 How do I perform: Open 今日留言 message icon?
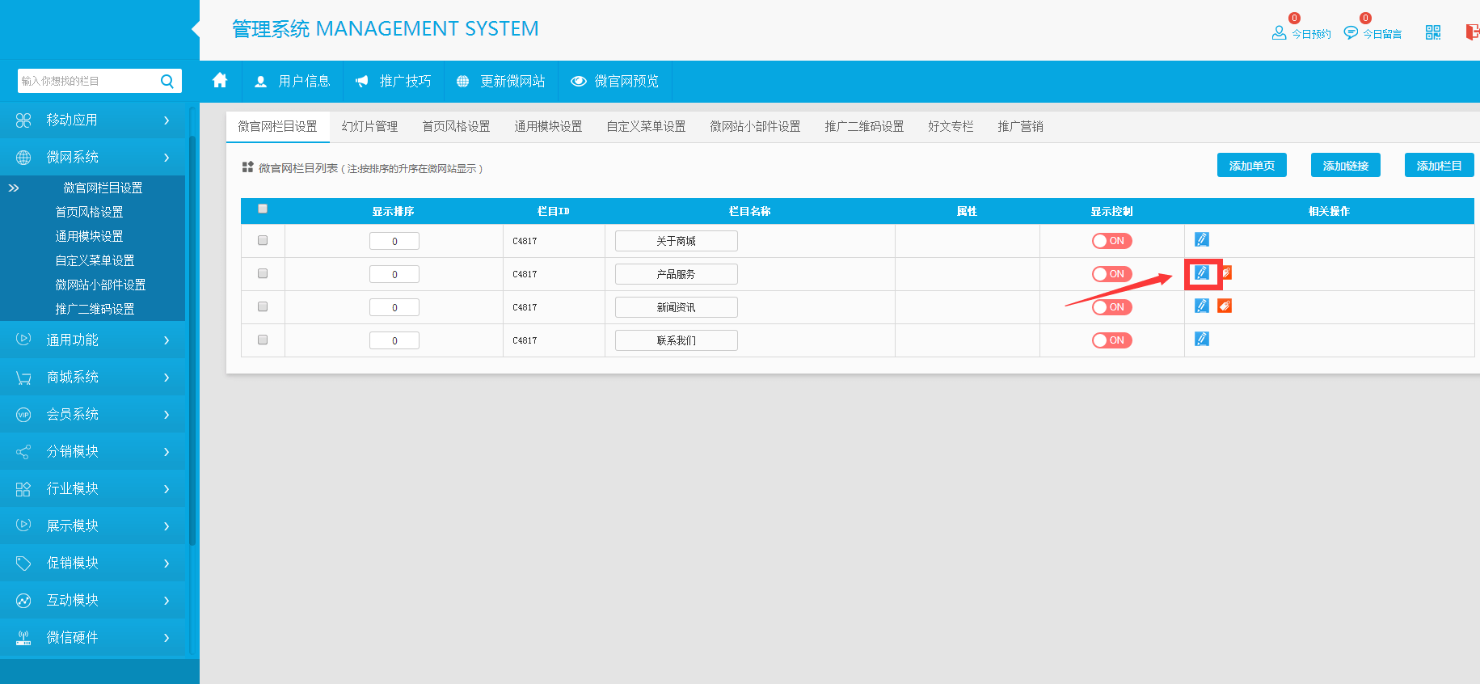[x=1351, y=32]
